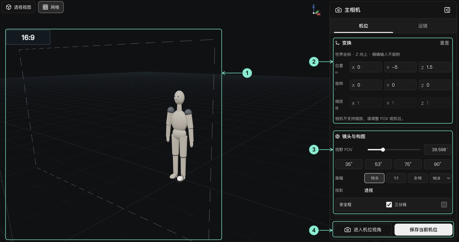Click the FOV slider handle
Viewport: 459px width, 242px height.
[x=383, y=150]
